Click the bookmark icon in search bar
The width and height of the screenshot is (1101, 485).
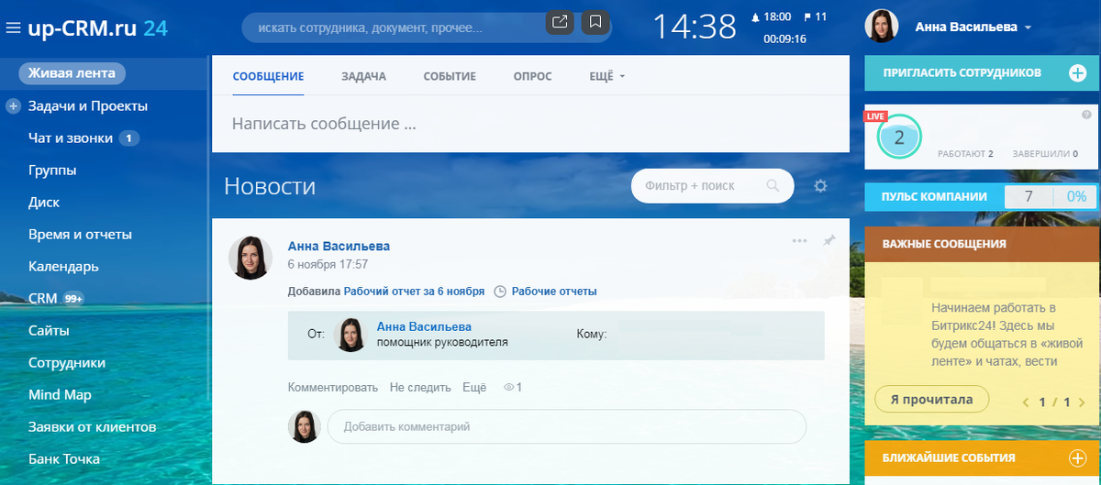pos(595,21)
